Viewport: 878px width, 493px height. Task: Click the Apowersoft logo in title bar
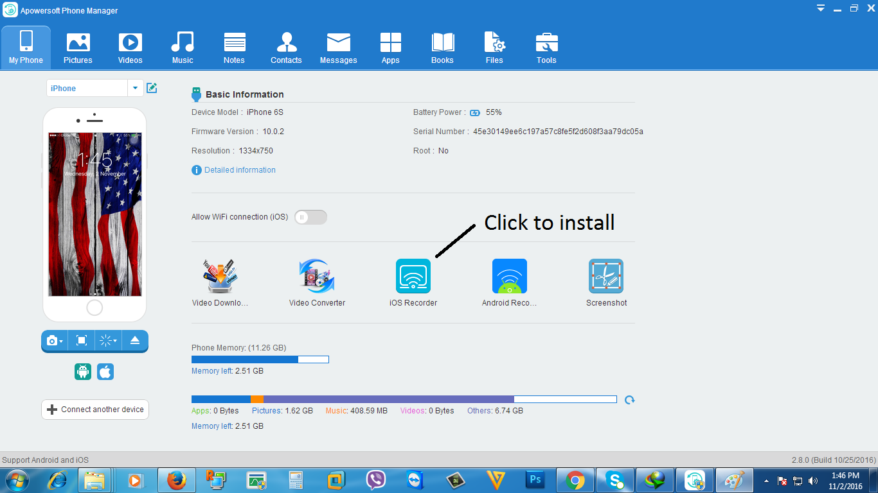(10, 10)
